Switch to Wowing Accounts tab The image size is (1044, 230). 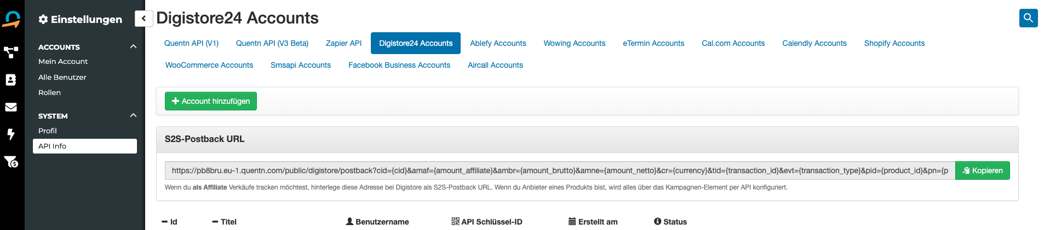point(575,43)
